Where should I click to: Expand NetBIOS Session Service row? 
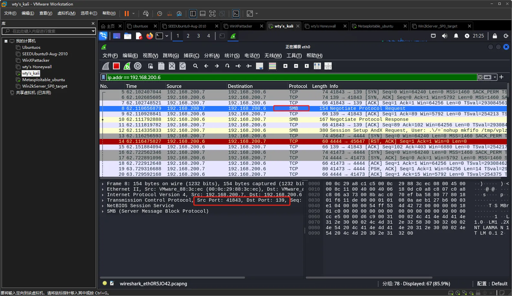coord(103,206)
